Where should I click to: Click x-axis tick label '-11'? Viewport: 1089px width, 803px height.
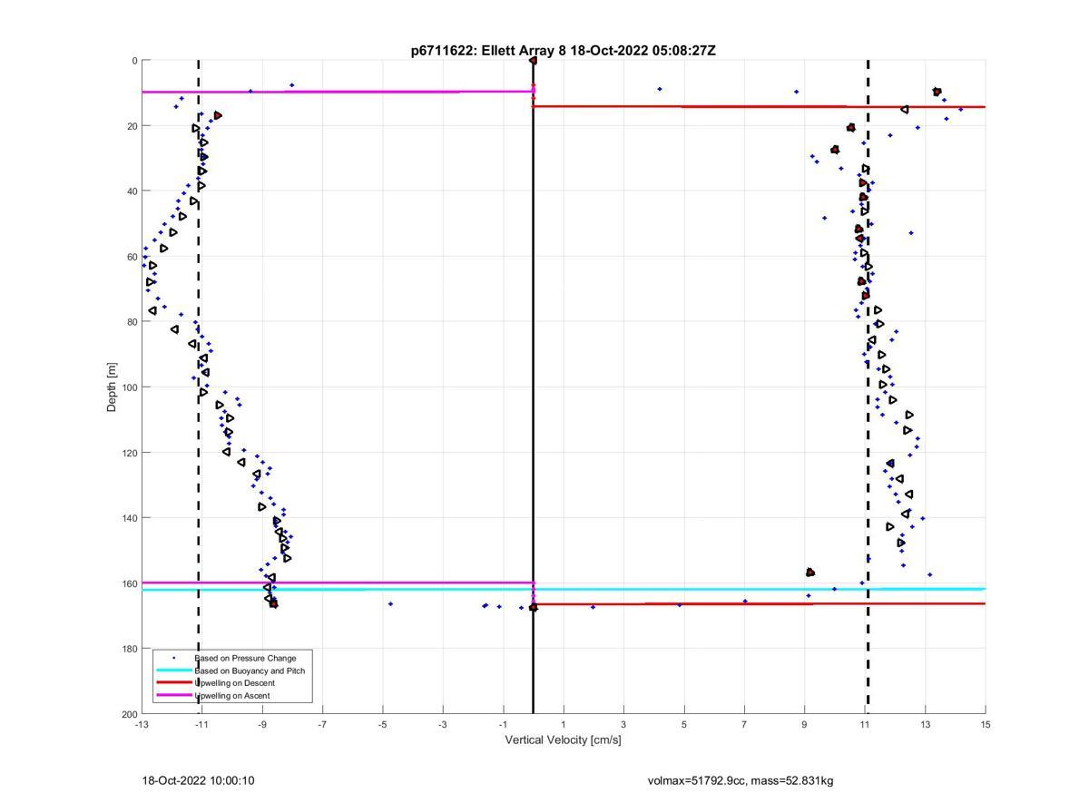click(201, 725)
